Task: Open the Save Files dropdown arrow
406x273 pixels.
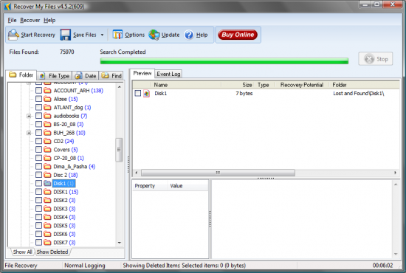Action: pyautogui.click(x=102, y=35)
